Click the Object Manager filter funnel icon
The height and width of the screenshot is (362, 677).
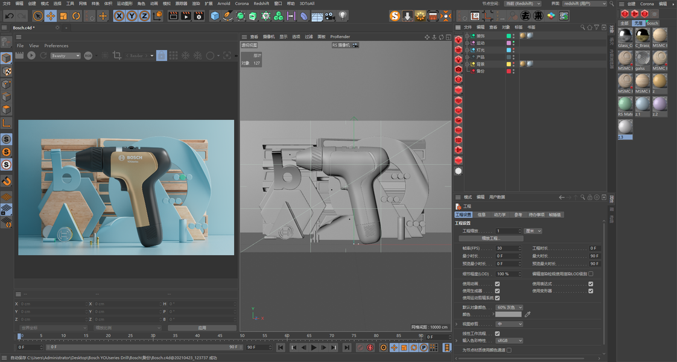596,27
